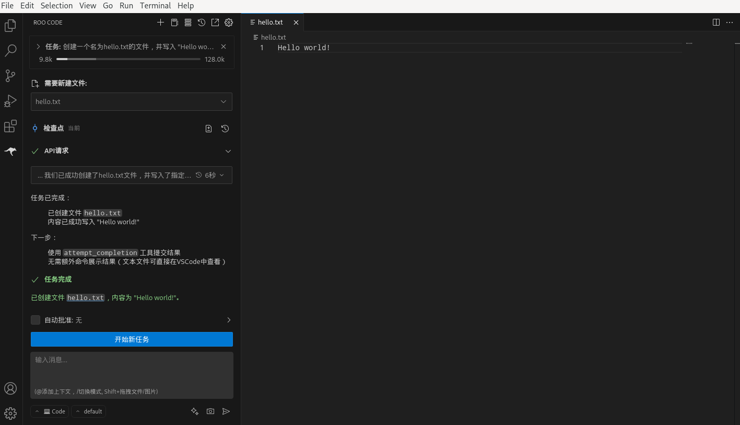Screen dimensions: 740x425
Task: Open editor More Actions ellipsis
Action: (730, 22)
